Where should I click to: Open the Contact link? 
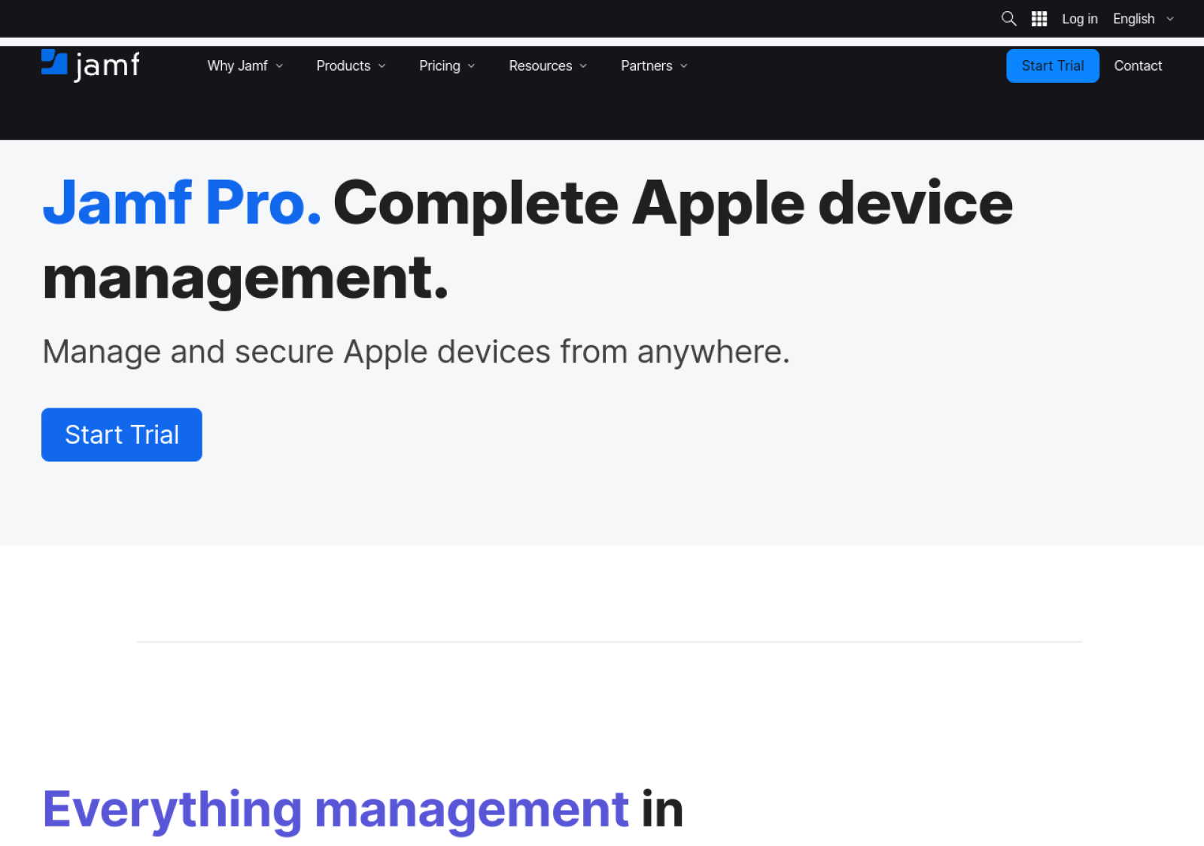coord(1138,66)
